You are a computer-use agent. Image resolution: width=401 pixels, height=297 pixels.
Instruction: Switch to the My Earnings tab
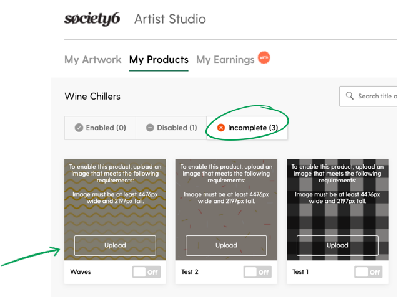click(225, 60)
